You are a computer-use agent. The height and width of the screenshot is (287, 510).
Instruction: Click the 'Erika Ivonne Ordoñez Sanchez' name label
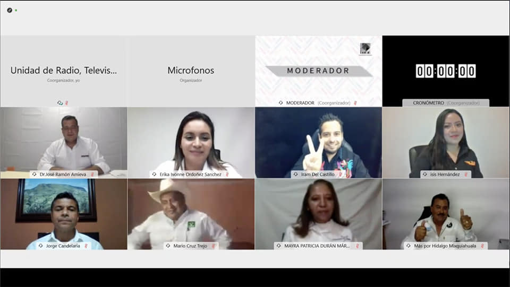point(191,175)
